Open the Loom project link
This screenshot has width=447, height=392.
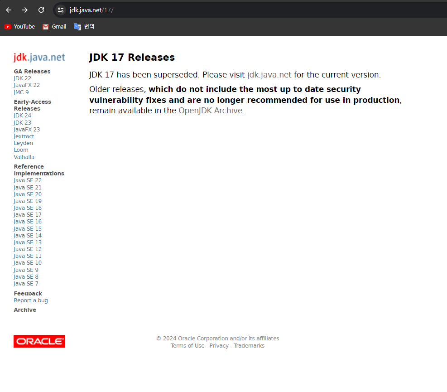click(x=21, y=150)
